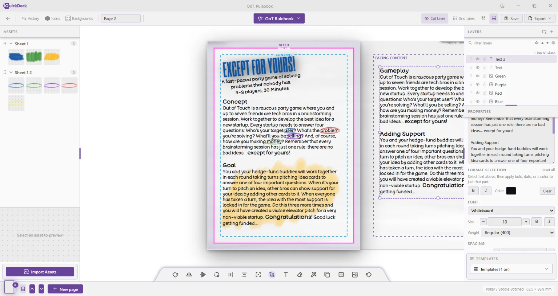Open the Regular (400) weight dropdown

(518, 233)
